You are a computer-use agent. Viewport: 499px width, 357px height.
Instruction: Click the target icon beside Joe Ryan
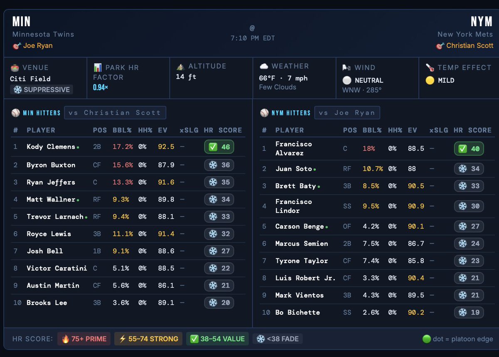click(x=17, y=46)
